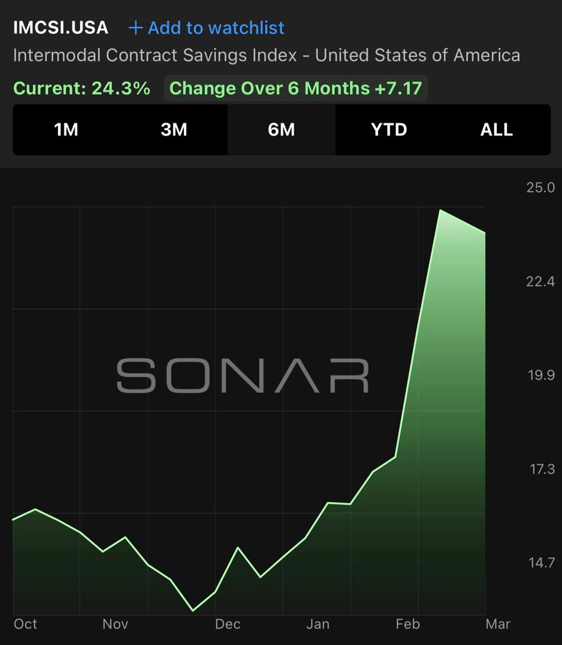Click the SONAR watermark logo
Viewport: 562px width, 645px height.
243,376
